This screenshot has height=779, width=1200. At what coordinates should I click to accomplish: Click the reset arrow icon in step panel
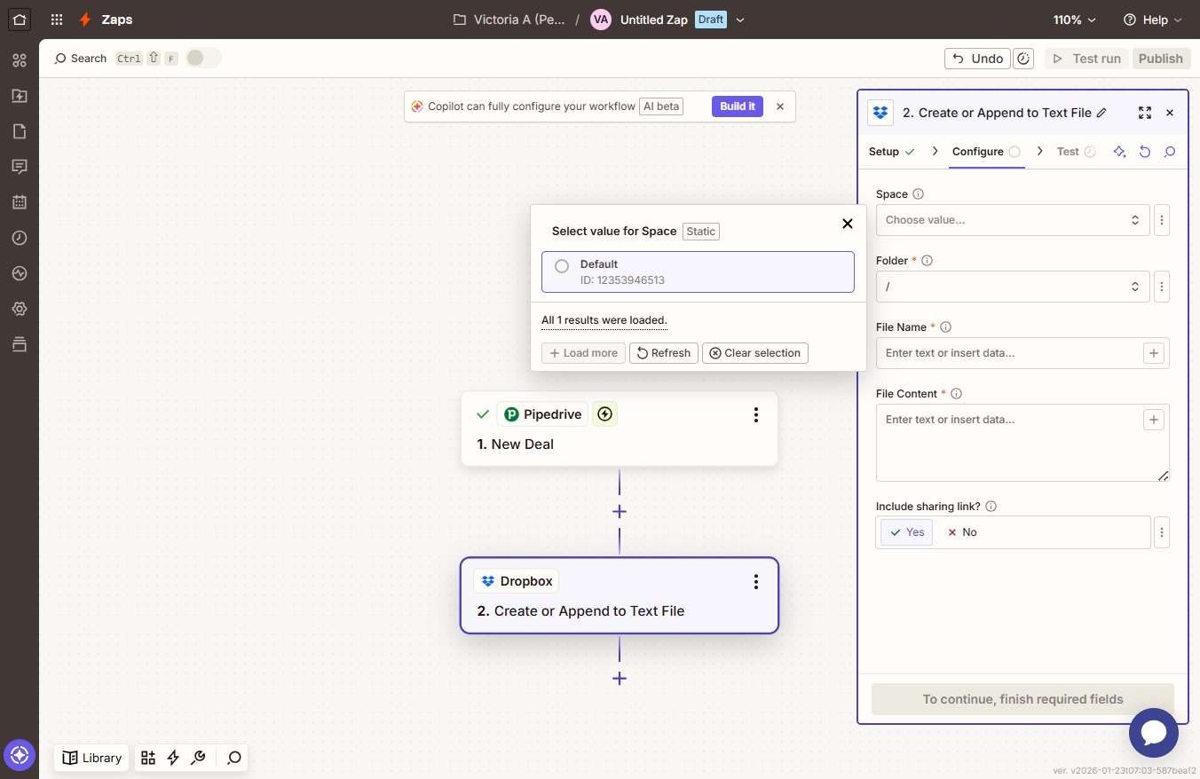click(x=1145, y=152)
